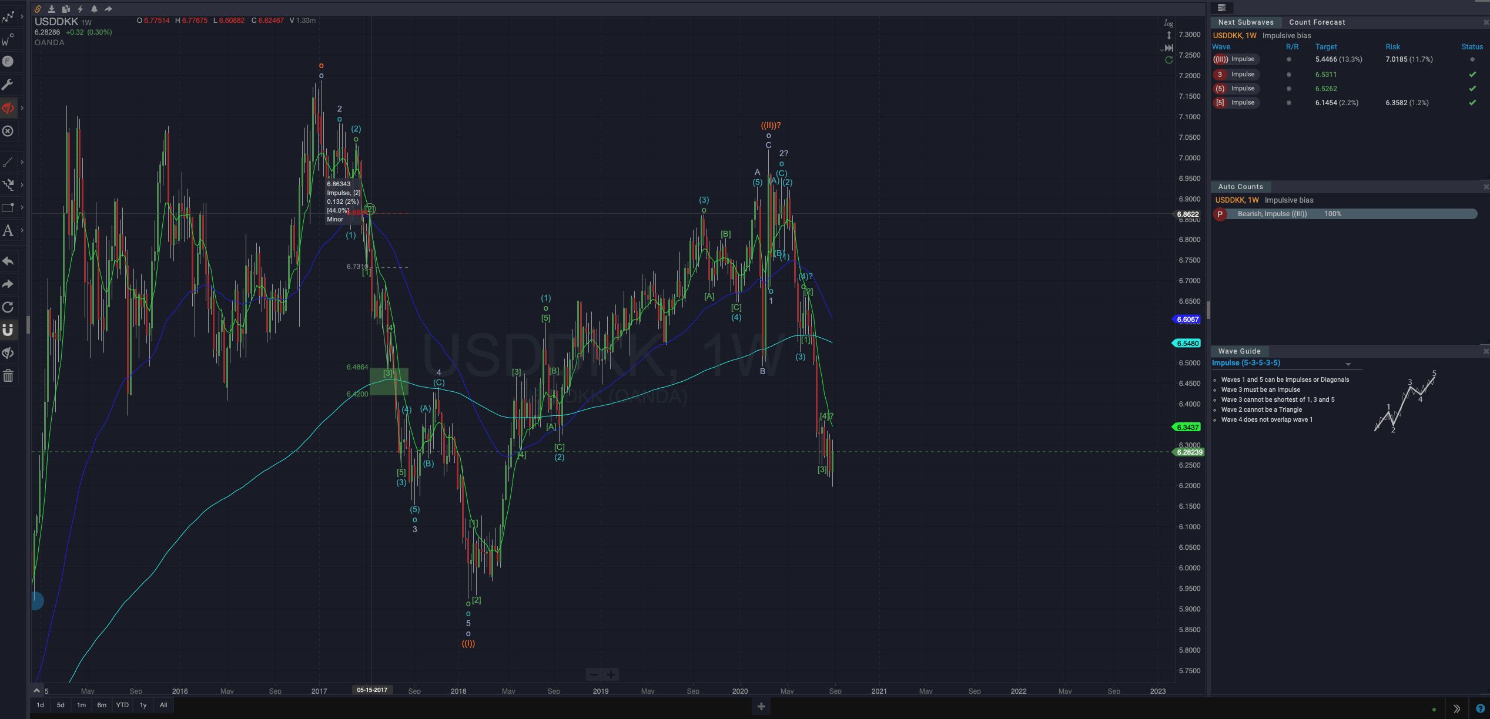Click the Fibonacci F circle tool
1490x719 pixels.
[x=8, y=62]
